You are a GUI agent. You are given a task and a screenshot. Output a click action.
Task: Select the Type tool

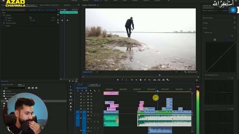(71, 110)
